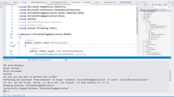Open the Default project dropdown

(51, 60)
